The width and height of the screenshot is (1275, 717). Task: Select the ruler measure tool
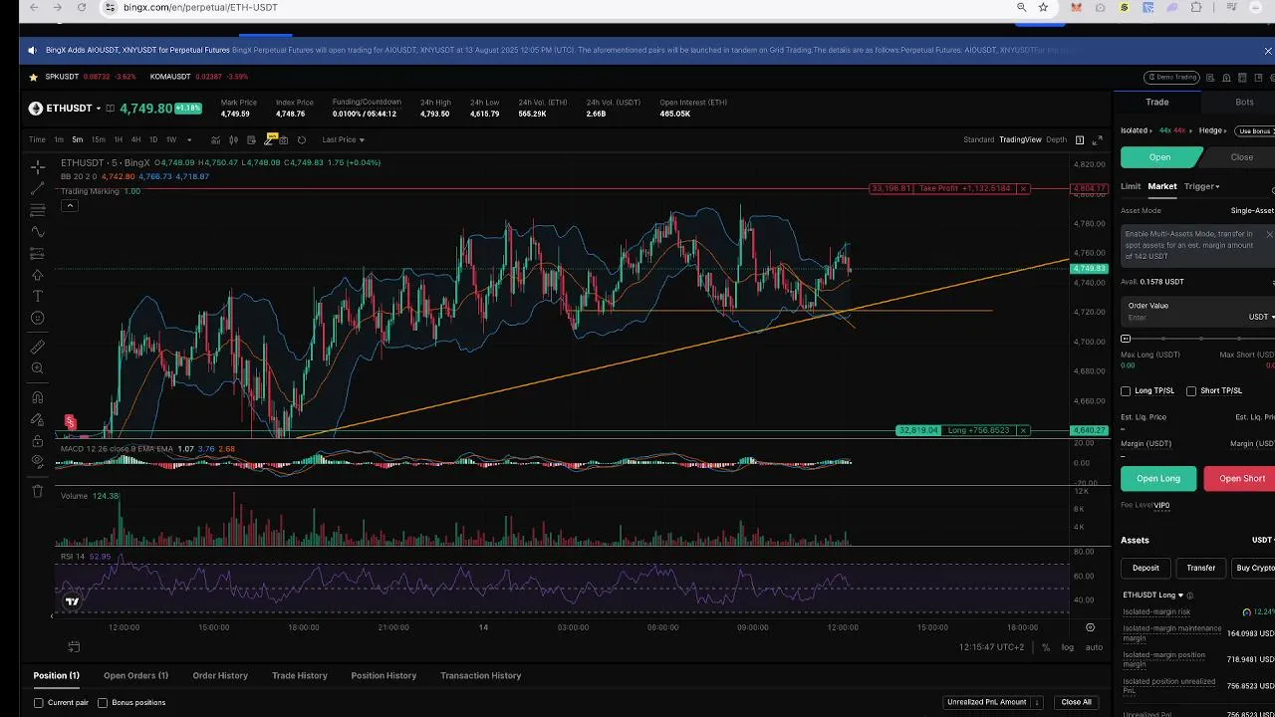(x=37, y=347)
